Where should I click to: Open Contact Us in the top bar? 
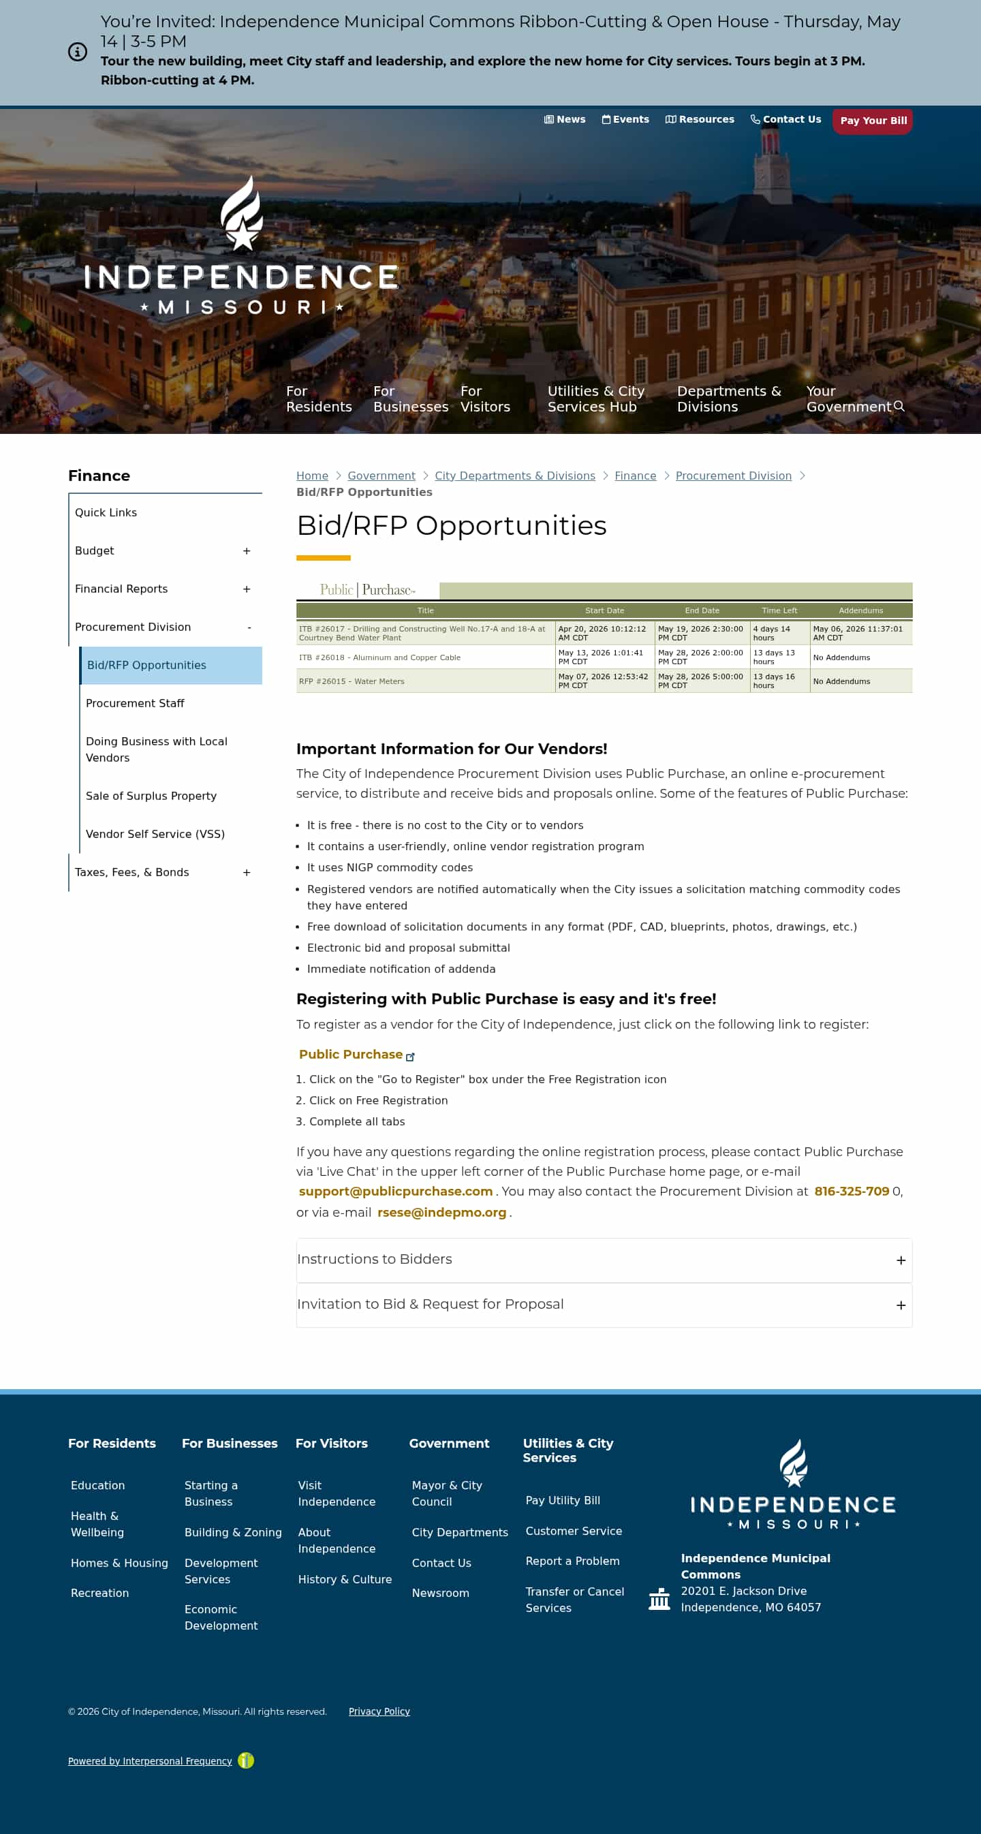pos(785,120)
